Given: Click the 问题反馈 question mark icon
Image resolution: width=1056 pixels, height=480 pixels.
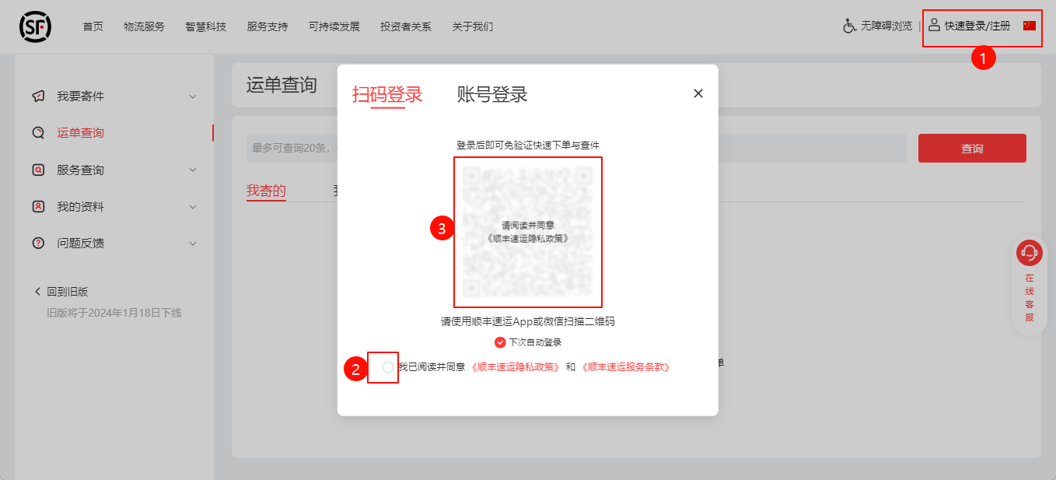Looking at the screenshot, I should coord(38,244).
